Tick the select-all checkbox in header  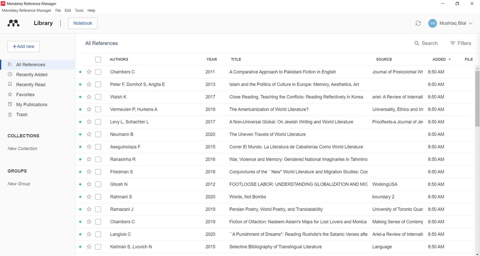click(x=98, y=60)
